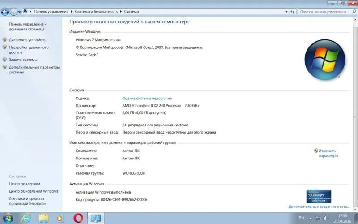
Task: Select Система breadcrumb in address bar
Action: [132, 12]
